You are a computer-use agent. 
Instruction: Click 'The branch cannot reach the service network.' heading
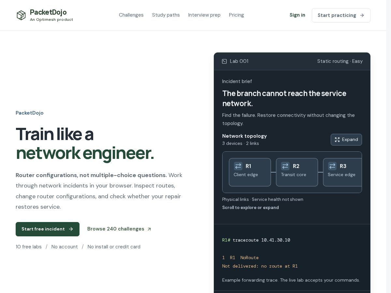pos(284,98)
